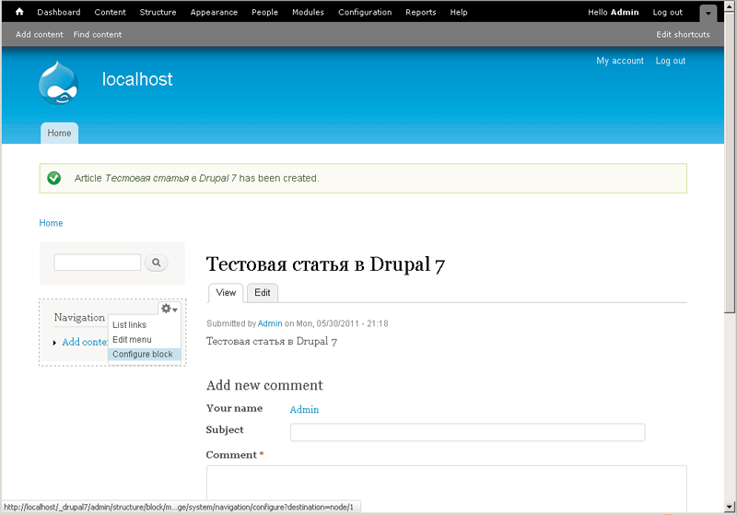Choose List links in the gear menu
Viewport: 737px width, 515px height.
[x=129, y=325]
